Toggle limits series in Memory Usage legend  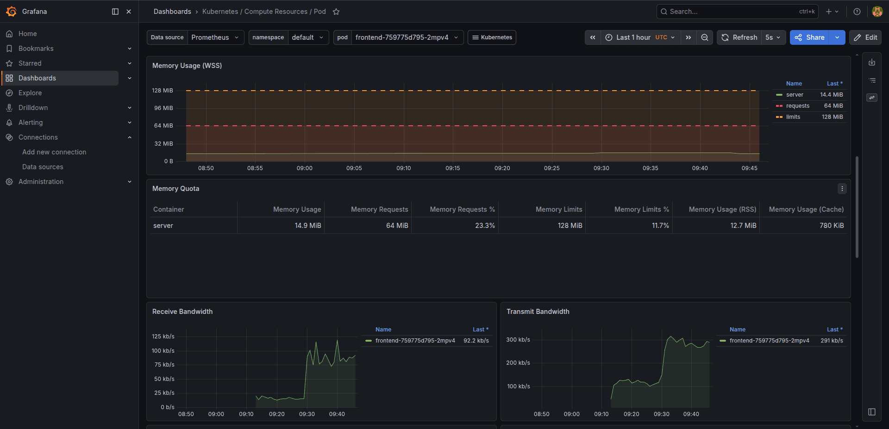click(793, 117)
